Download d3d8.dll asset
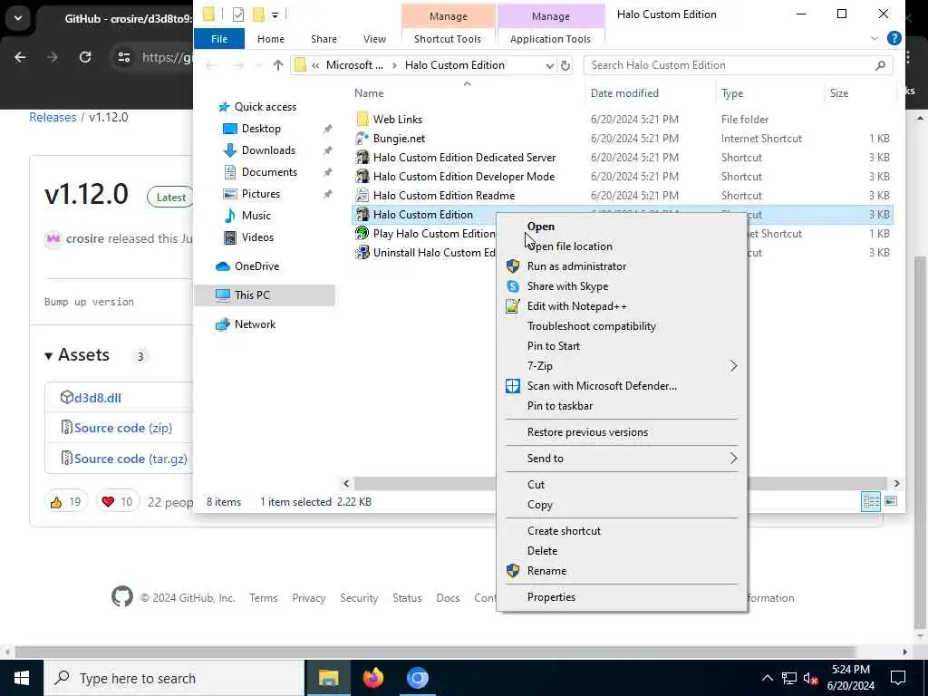Screen dimensions: 928x696 98,398
